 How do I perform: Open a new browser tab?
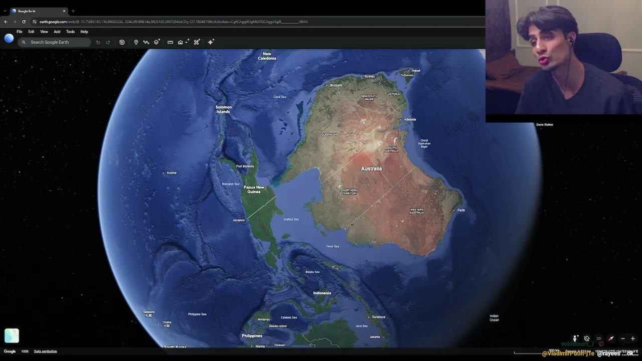tap(73, 11)
